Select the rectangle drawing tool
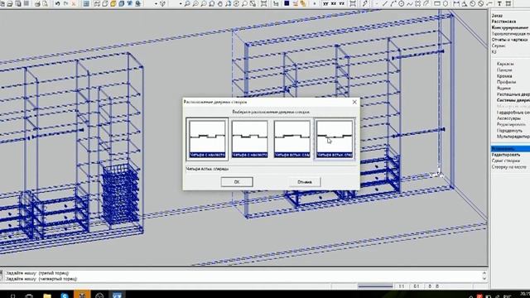 click(437, 3)
